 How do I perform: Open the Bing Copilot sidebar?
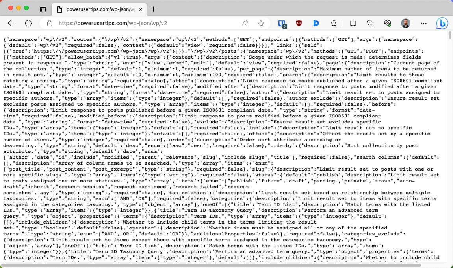tap(442, 24)
